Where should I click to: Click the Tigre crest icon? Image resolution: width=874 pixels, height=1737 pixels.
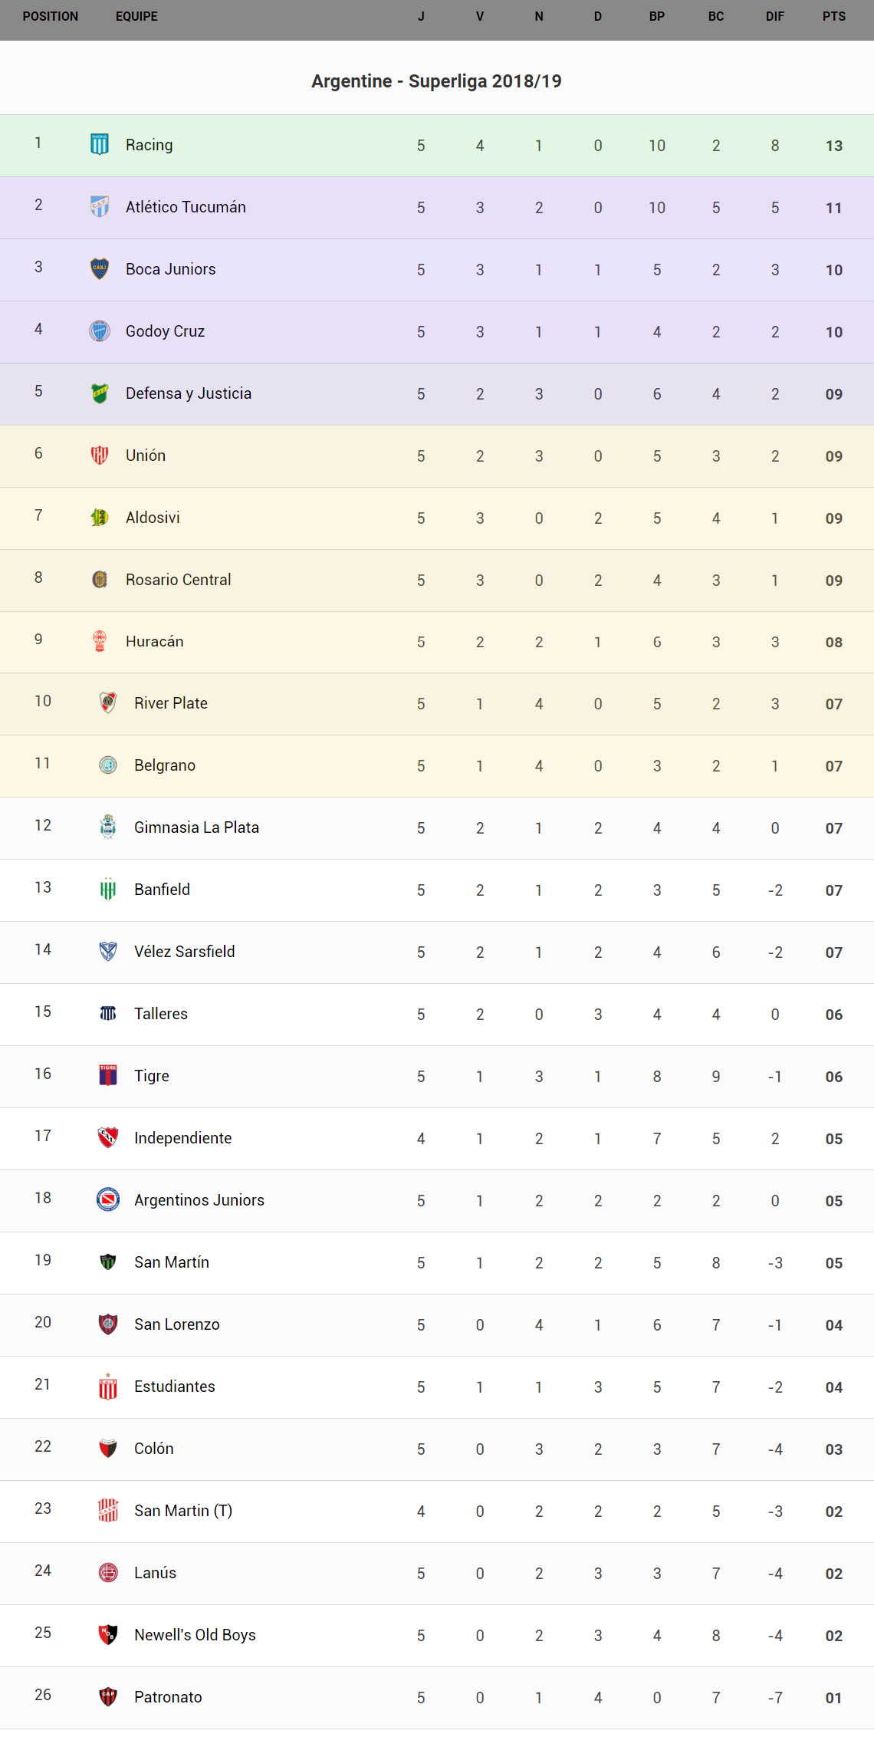[x=108, y=1075]
